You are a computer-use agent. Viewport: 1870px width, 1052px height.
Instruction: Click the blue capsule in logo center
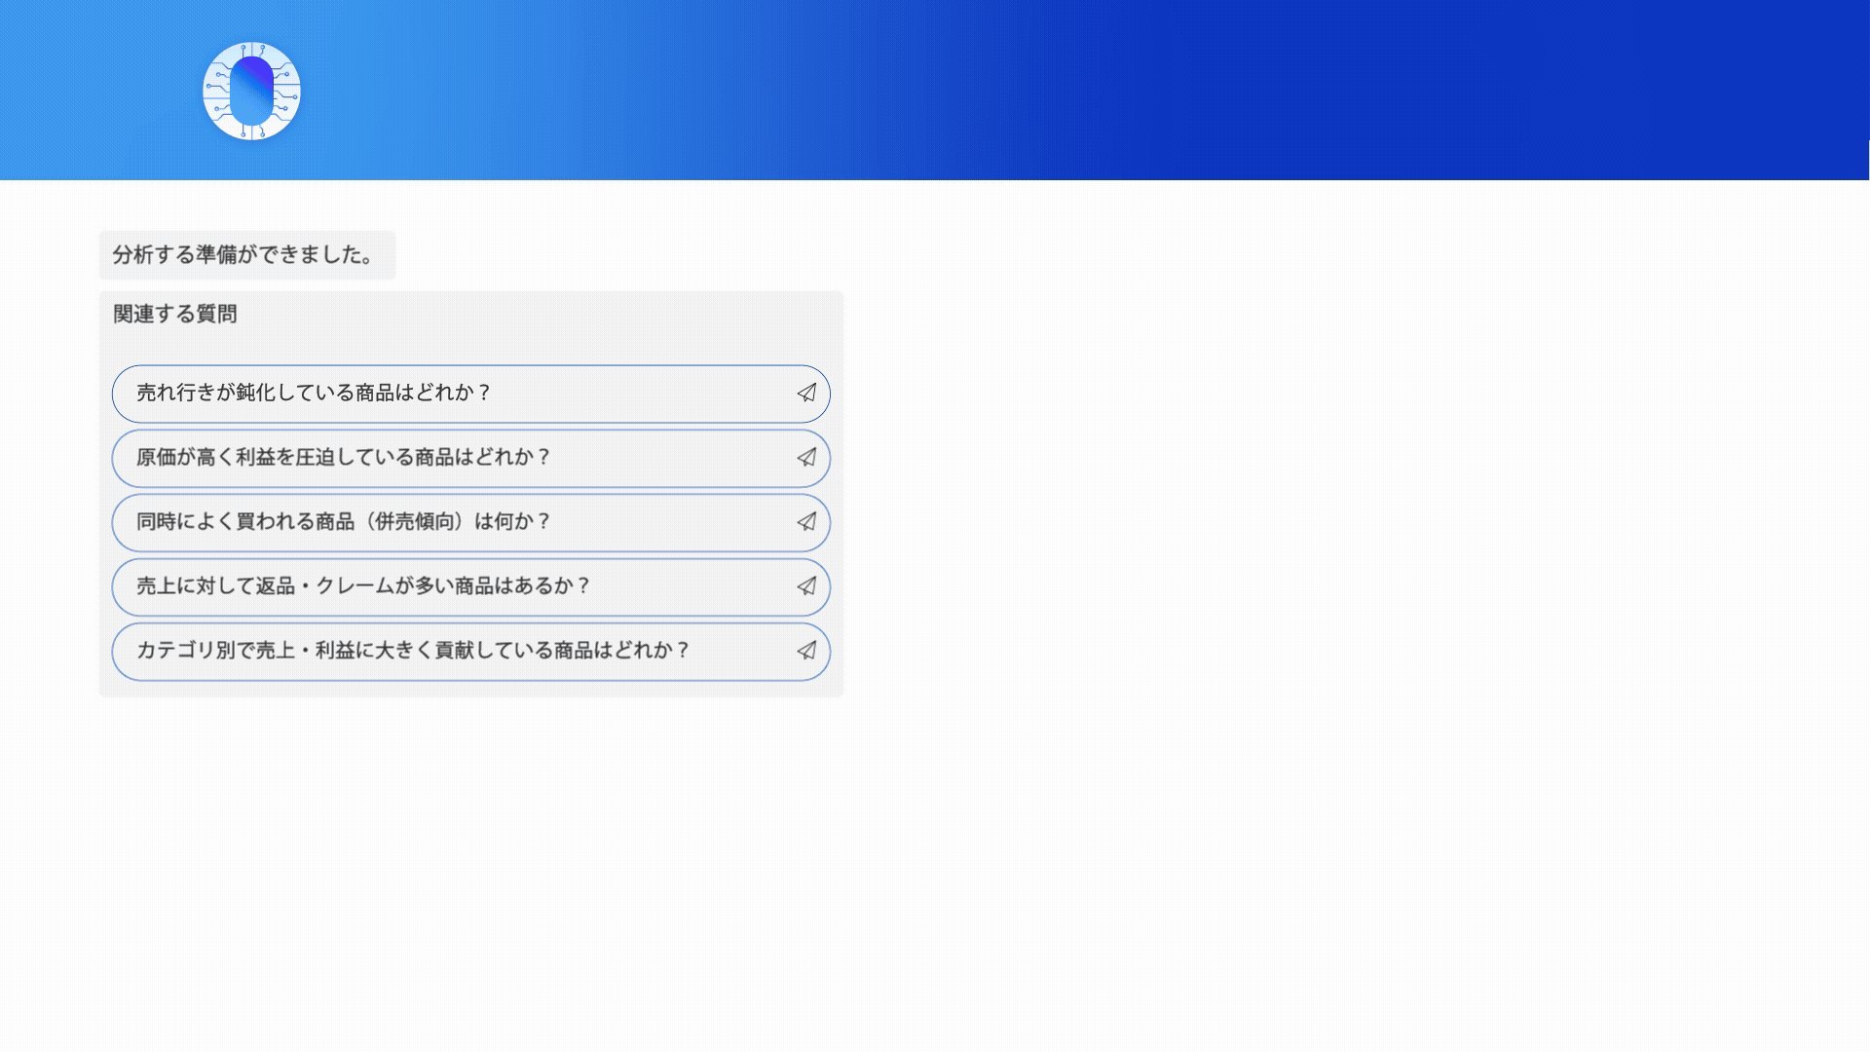(x=252, y=91)
